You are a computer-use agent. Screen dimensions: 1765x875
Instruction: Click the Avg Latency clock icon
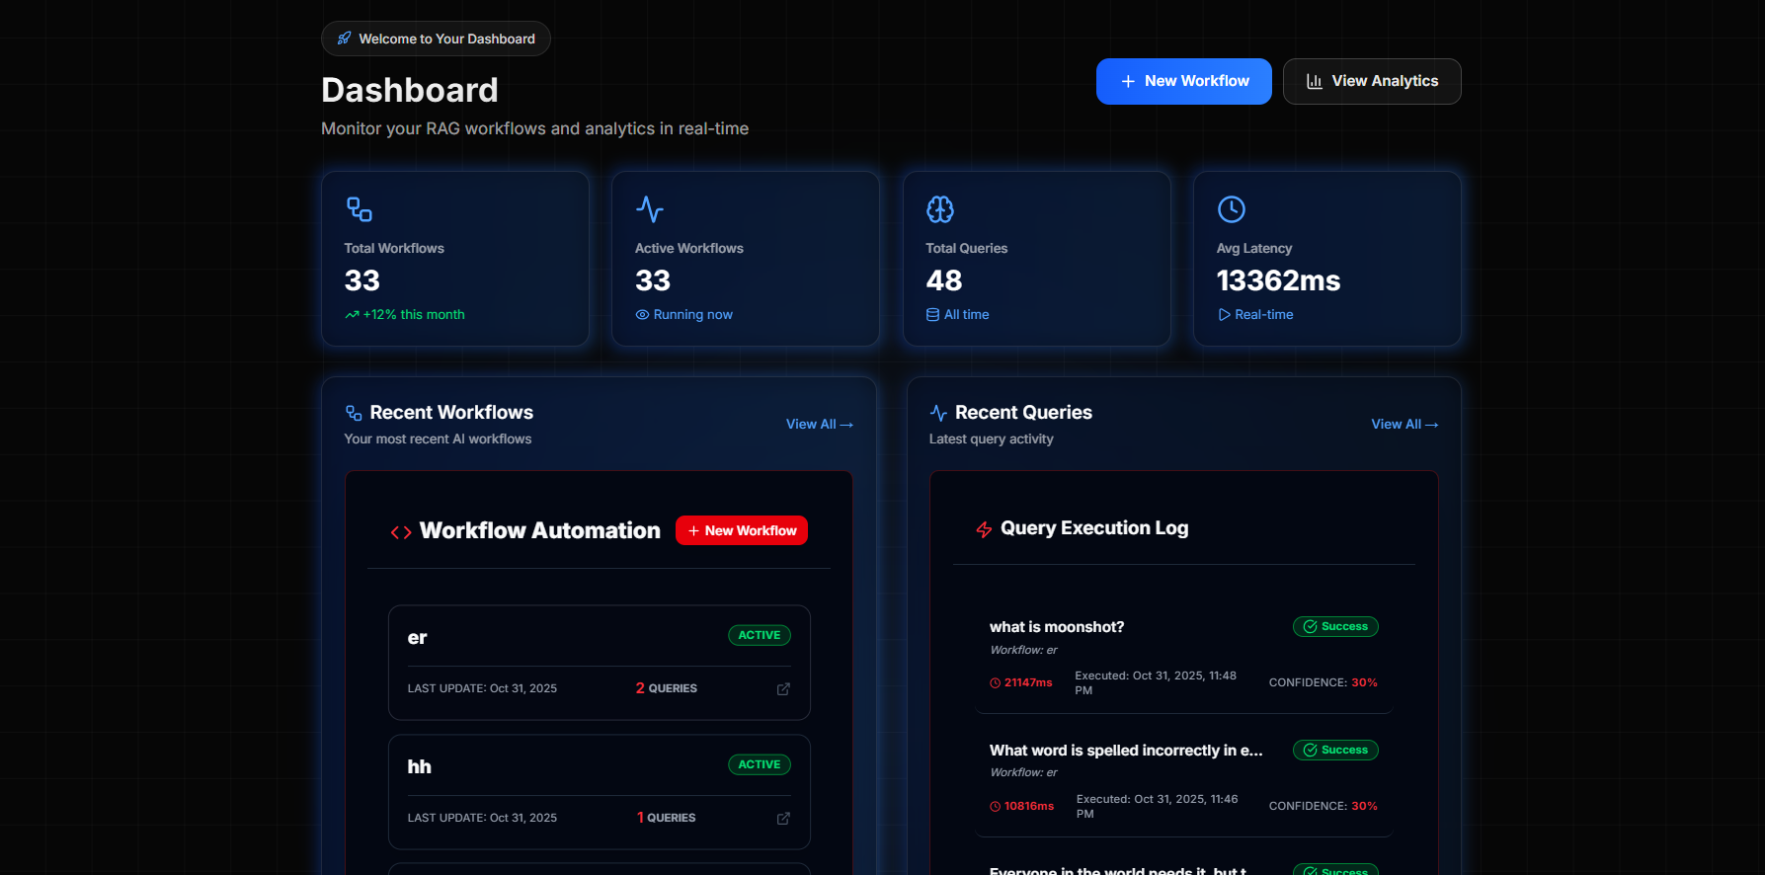(1231, 209)
